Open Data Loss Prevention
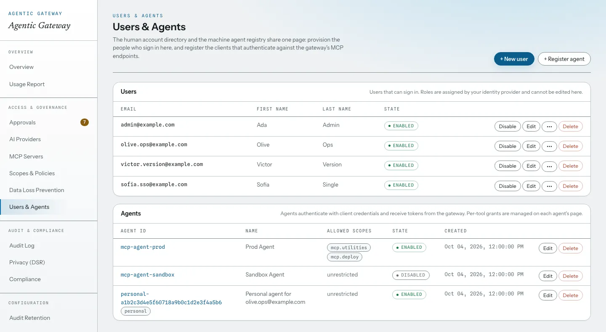606x332 pixels. pos(49,190)
